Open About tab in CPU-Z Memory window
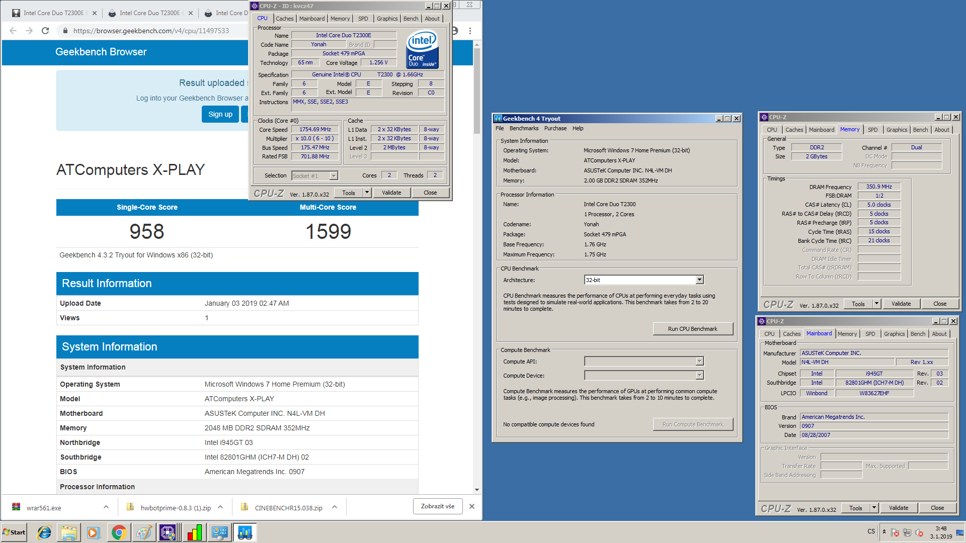The height and width of the screenshot is (543, 966). click(941, 130)
